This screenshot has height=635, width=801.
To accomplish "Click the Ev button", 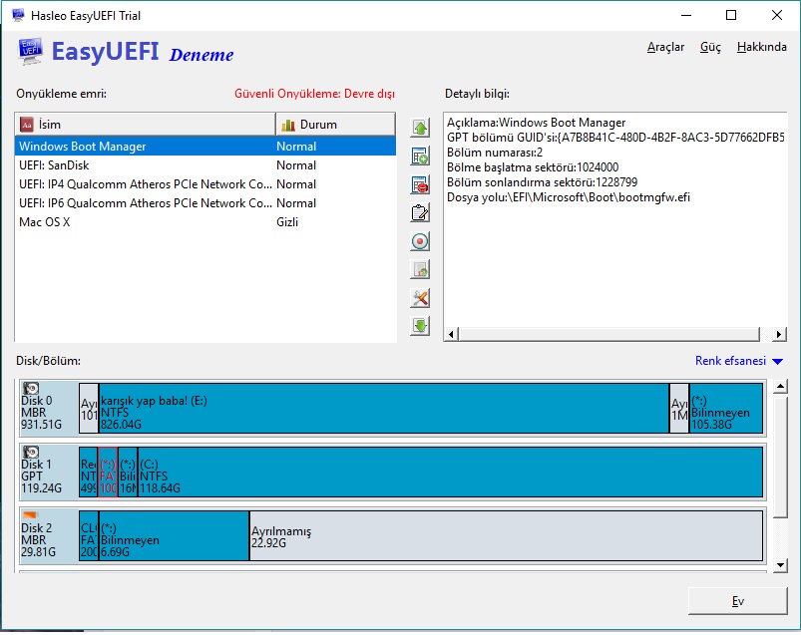I will tap(737, 601).
